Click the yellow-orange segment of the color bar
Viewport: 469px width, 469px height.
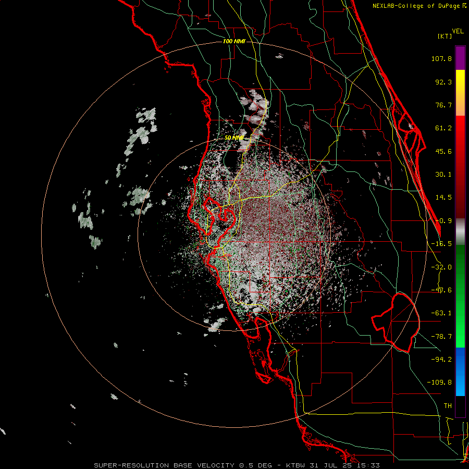pyautogui.click(x=460, y=93)
